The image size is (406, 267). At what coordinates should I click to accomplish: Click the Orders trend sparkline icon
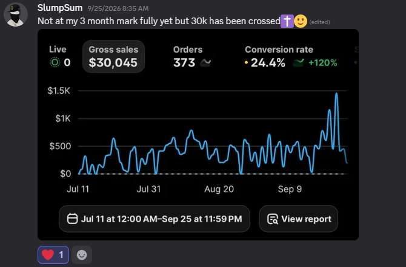[x=205, y=63]
